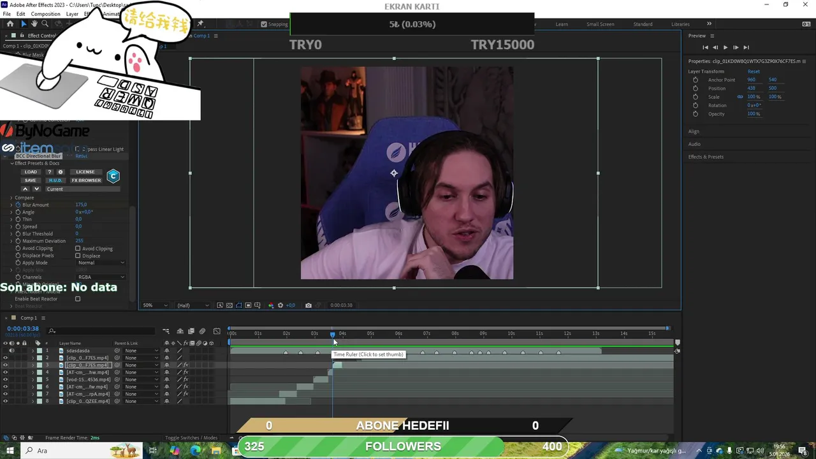Image resolution: width=816 pixels, height=459 pixels.
Task: Toggle the transparency grid in viewer
Action: (x=229, y=305)
